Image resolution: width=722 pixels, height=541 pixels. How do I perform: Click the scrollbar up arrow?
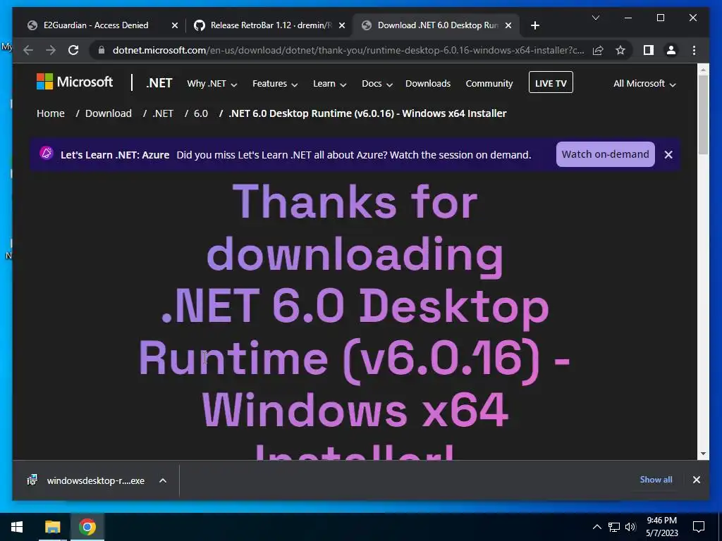[703, 70]
